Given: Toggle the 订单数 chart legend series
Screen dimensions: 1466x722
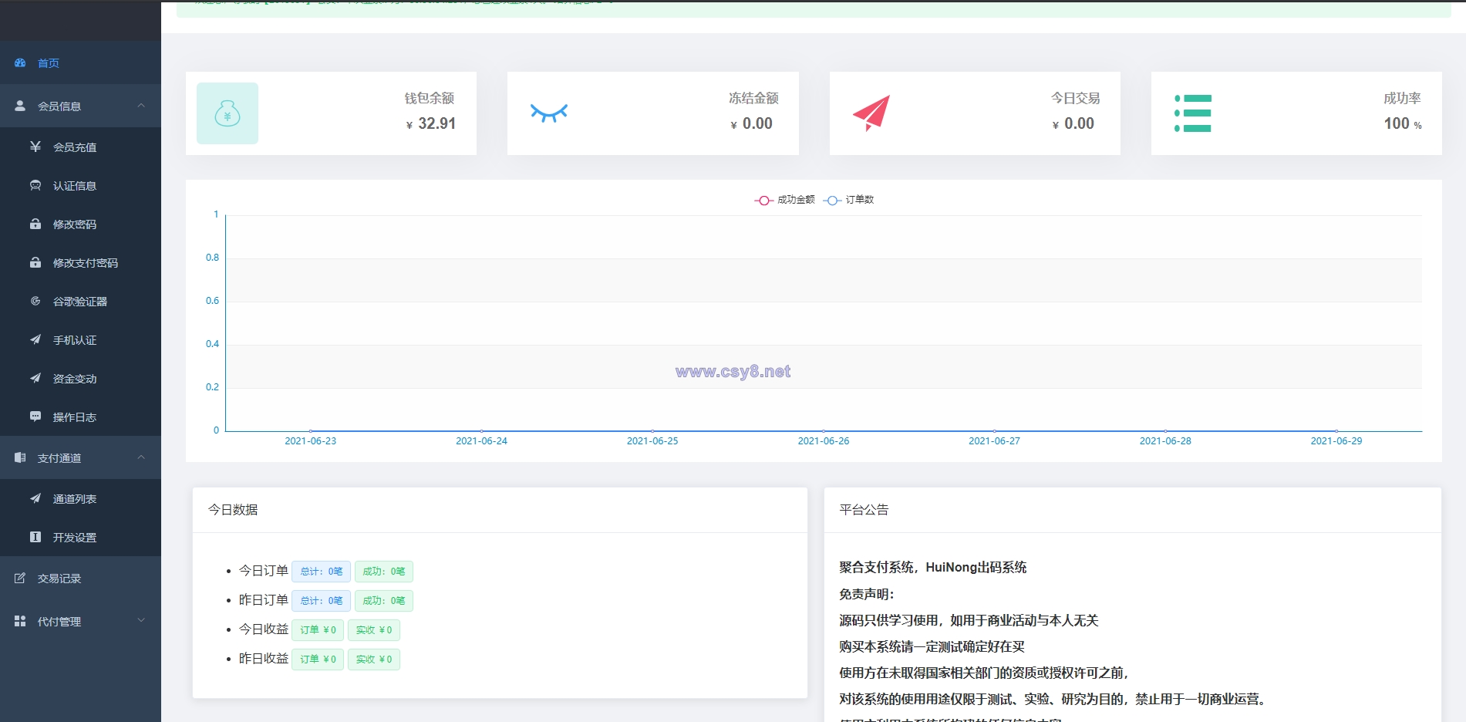Looking at the screenshot, I should coord(848,200).
